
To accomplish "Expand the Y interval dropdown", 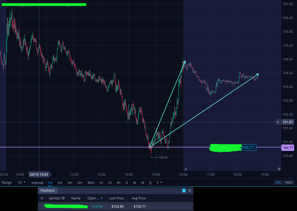I will click(159, 183).
